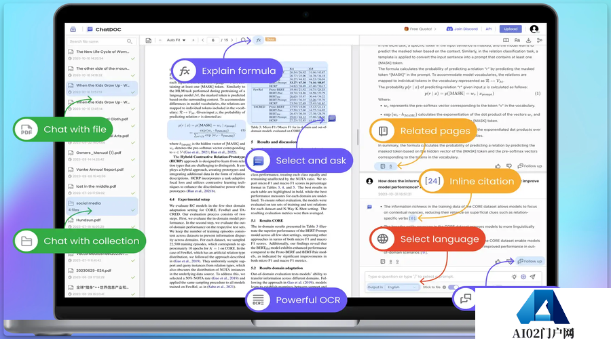611x339 pixels.
Task: Click the formula explain fx icon in toolbar
Action: pos(258,40)
